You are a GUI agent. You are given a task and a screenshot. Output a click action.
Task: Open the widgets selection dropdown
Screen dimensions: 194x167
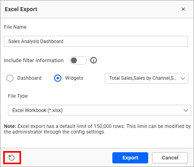click(147, 78)
